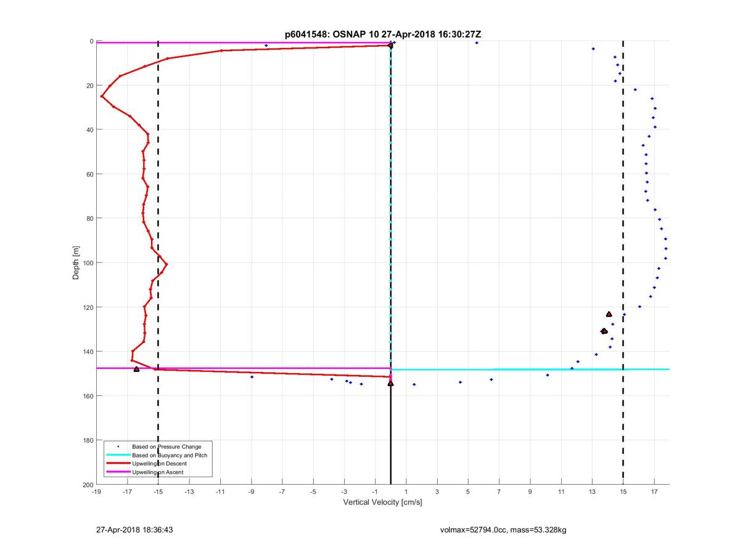Click legend entry 'Based on Buoyancy and Pitch'

[170, 455]
